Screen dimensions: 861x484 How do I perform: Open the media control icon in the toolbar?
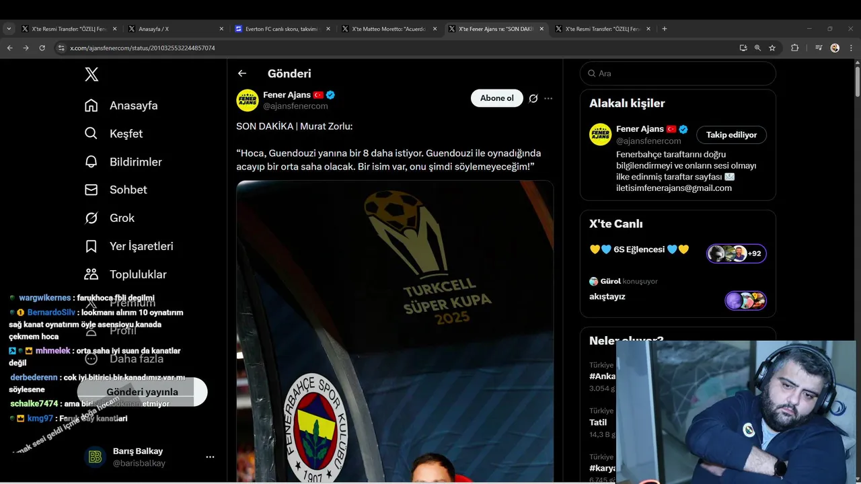click(819, 48)
